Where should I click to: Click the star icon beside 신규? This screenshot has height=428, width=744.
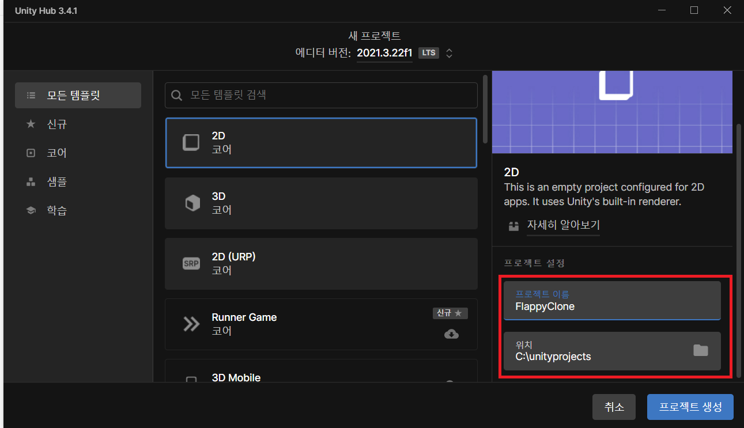point(31,124)
